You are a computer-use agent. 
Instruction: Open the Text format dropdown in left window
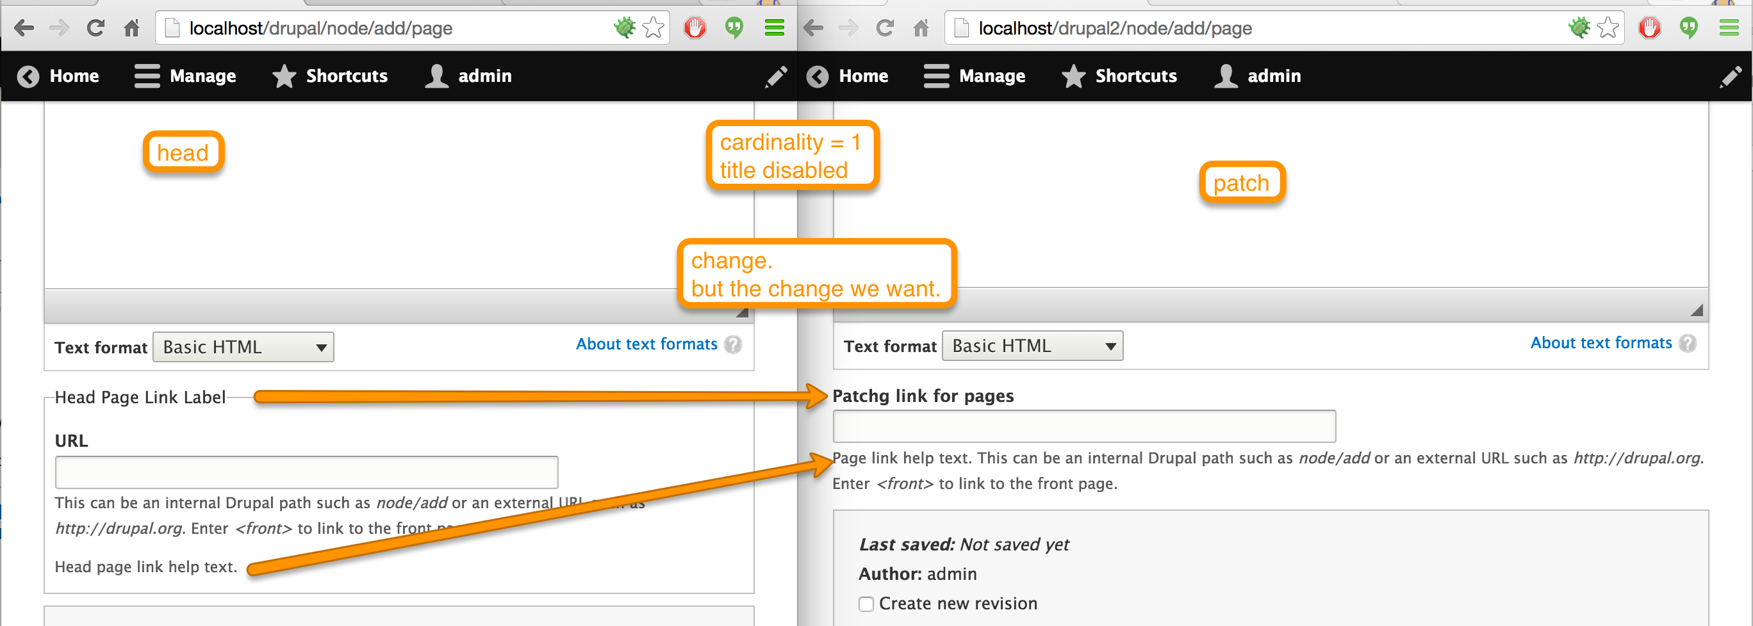tap(243, 347)
